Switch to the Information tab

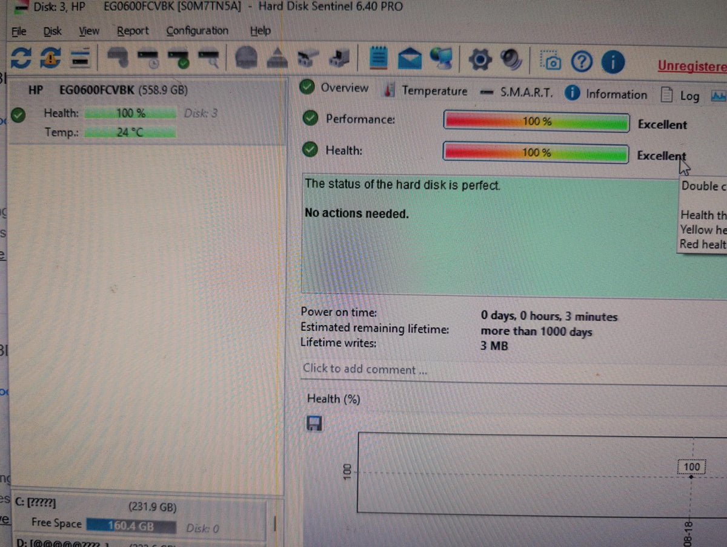[606, 94]
